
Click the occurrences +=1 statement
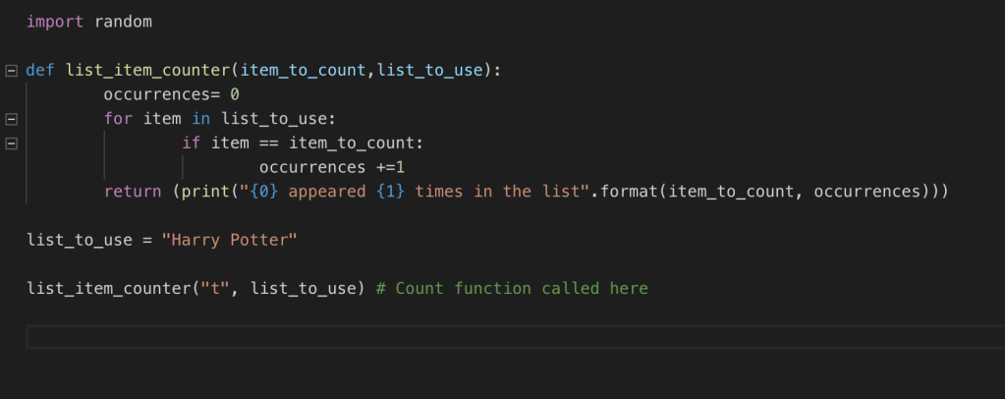[x=331, y=167]
